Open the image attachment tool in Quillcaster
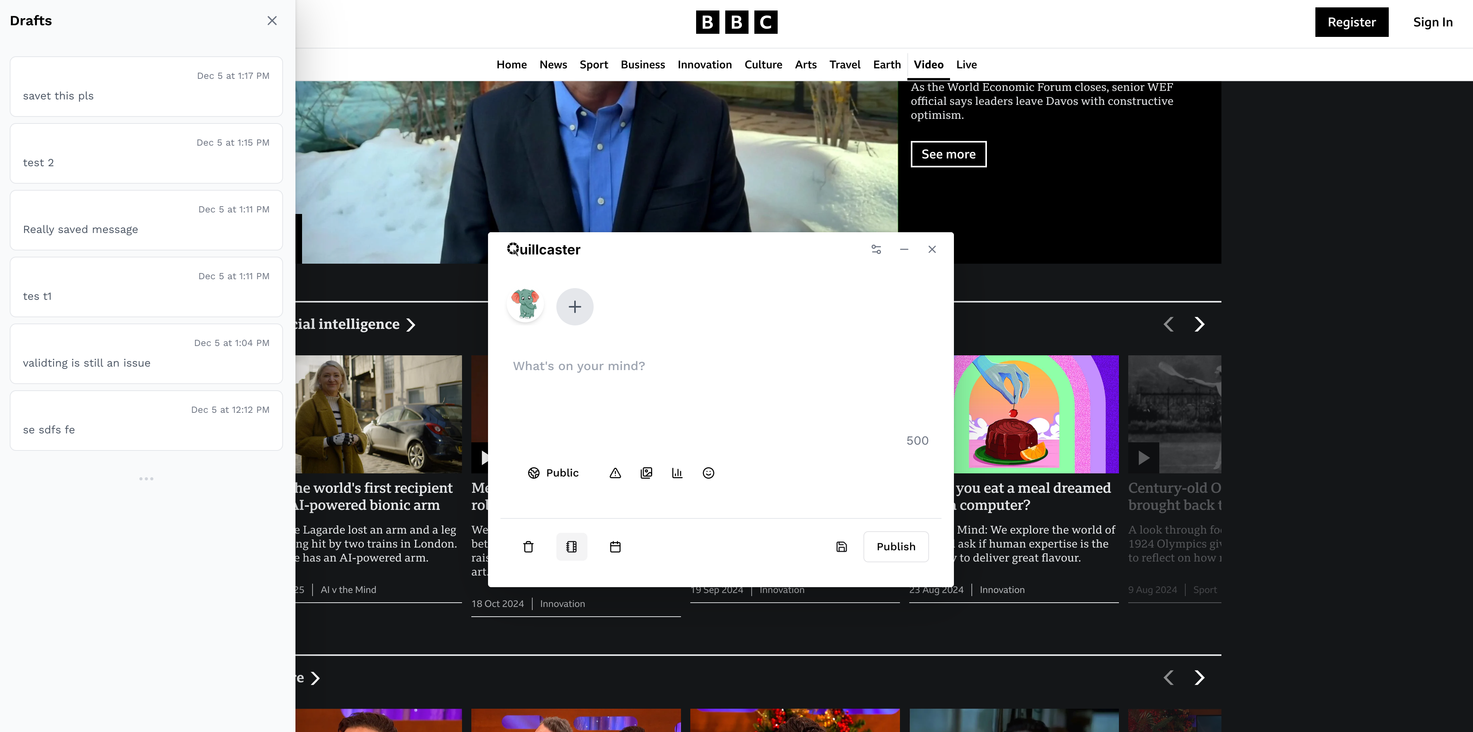The image size is (1473, 732). click(646, 473)
